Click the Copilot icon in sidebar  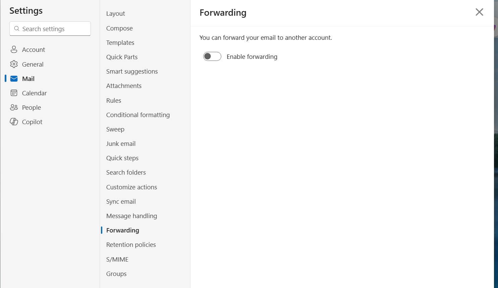pos(14,122)
